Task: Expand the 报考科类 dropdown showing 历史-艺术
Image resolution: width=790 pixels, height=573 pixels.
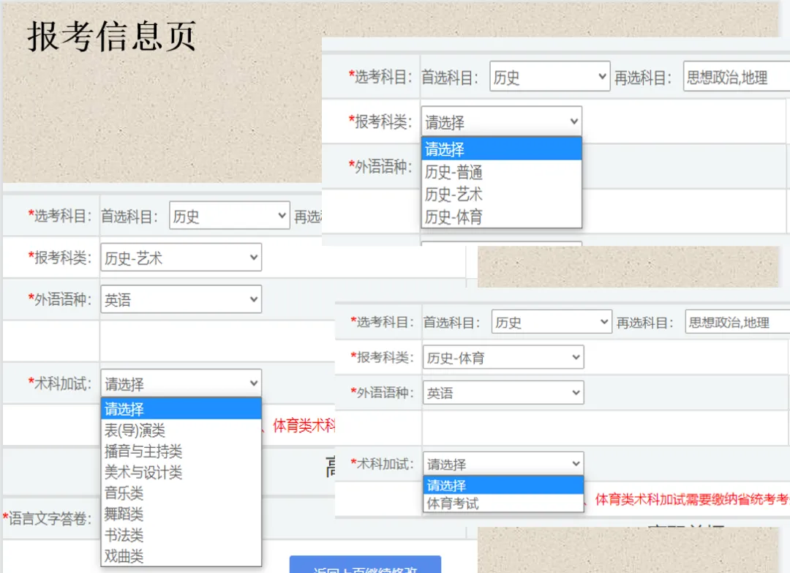Action: [x=181, y=257]
